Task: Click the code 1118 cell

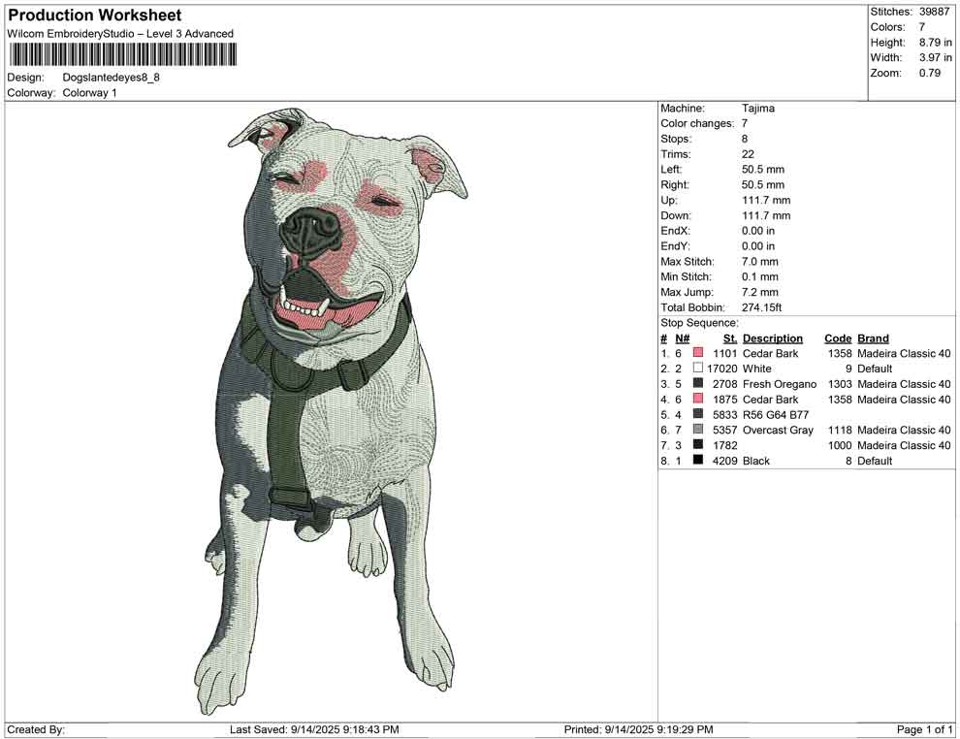Action: (840, 430)
